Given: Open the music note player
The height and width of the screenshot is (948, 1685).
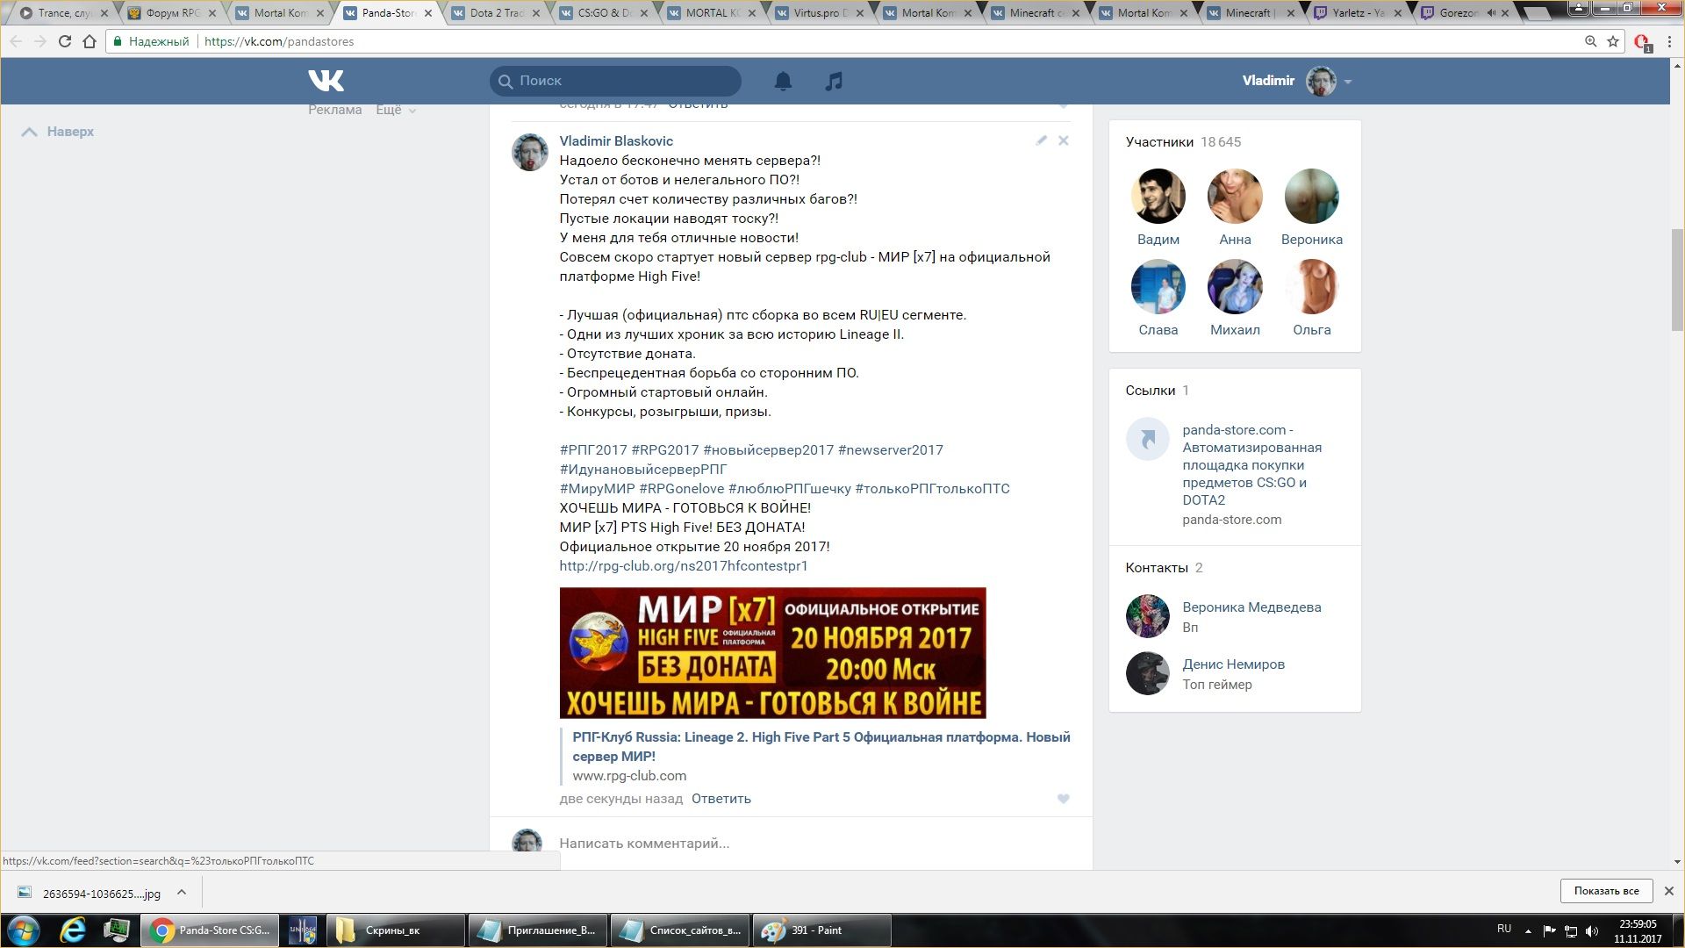Looking at the screenshot, I should click(x=834, y=81).
